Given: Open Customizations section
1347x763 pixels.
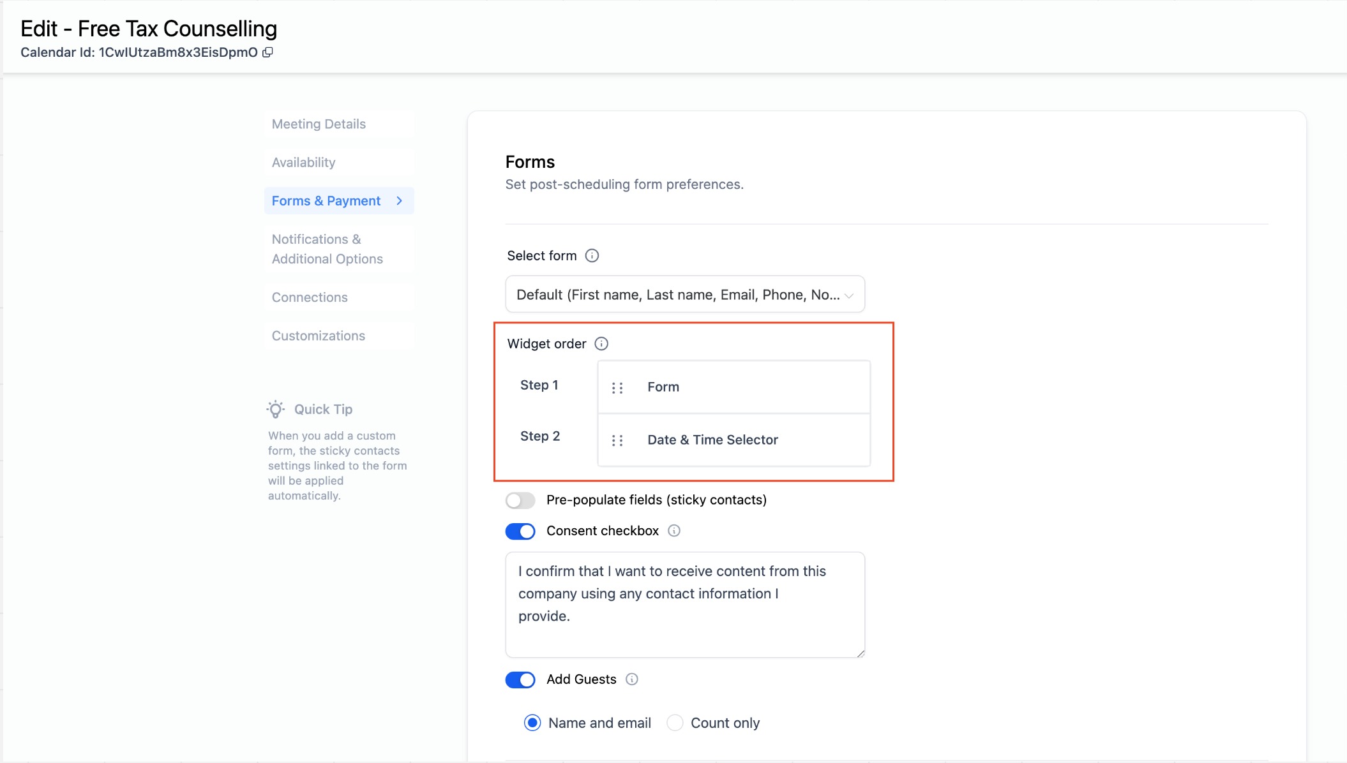Looking at the screenshot, I should [318, 336].
